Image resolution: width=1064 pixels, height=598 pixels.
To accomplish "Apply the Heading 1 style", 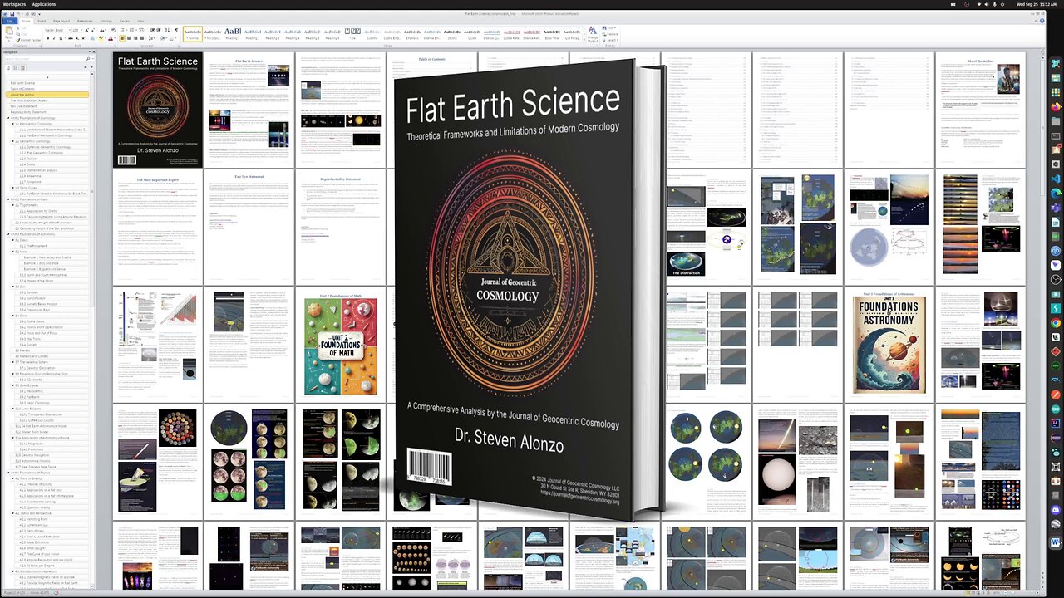I will tap(232, 34).
